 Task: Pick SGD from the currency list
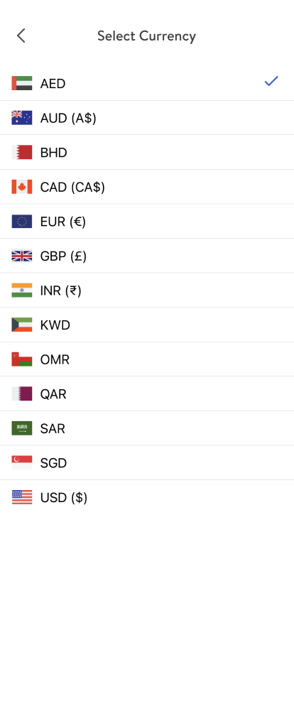coord(147,462)
